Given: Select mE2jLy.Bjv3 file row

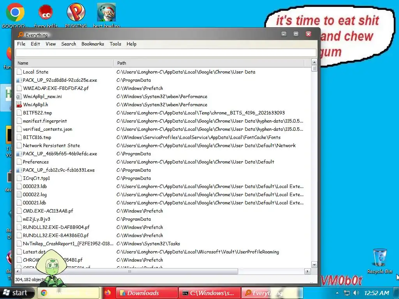Looking at the screenshot, I should 163,219.
